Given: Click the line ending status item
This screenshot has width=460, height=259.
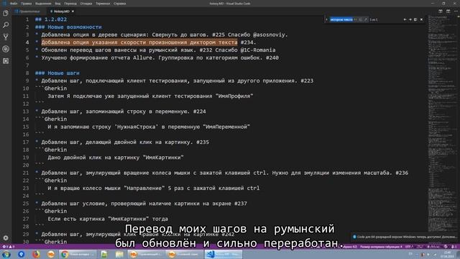Looking at the screenshot, I should pyautogui.click(x=420, y=247).
